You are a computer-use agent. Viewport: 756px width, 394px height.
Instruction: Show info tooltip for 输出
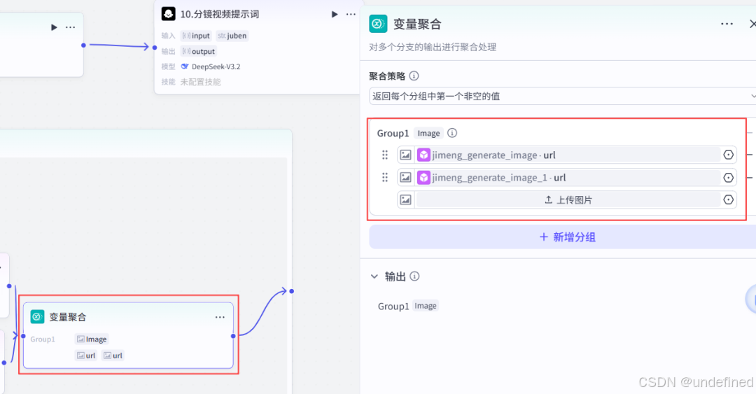click(x=414, y=276)
